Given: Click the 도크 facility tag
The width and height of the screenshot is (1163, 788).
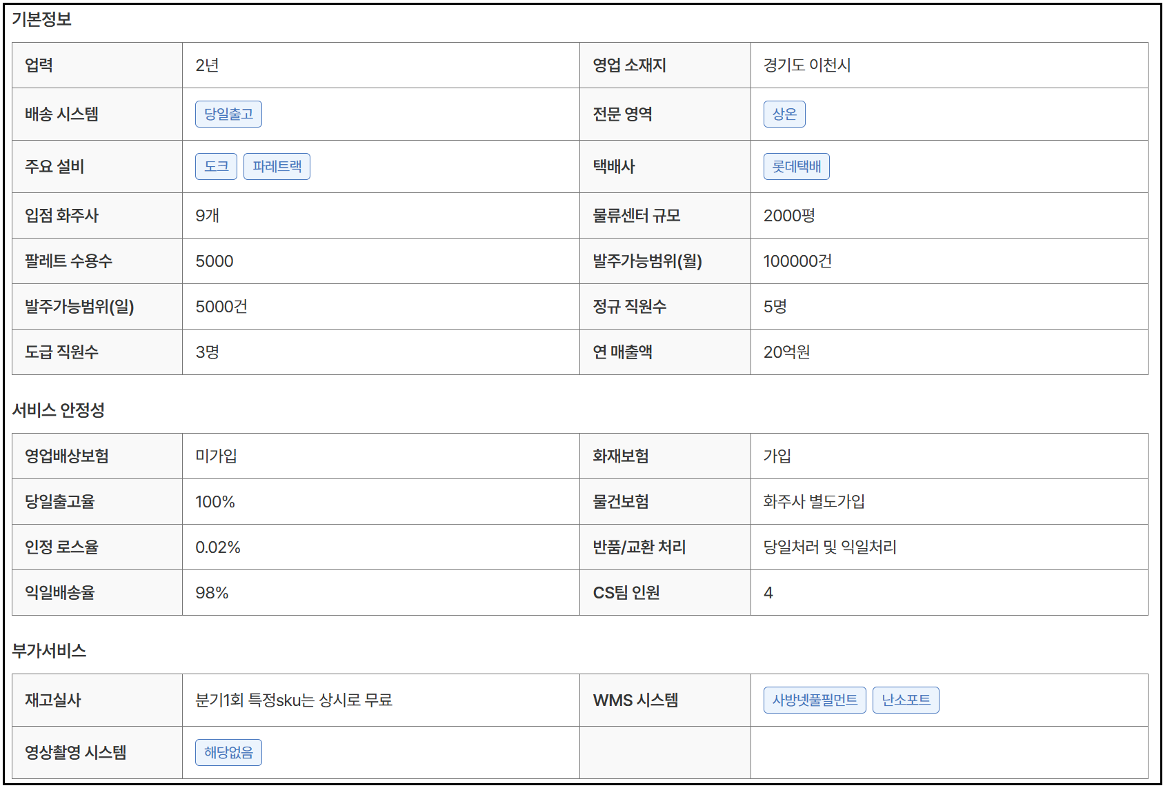Looking at the screenshot, I should pyautogui.click(x=216, y=167).
